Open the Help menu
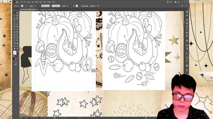 click(54, 2)
